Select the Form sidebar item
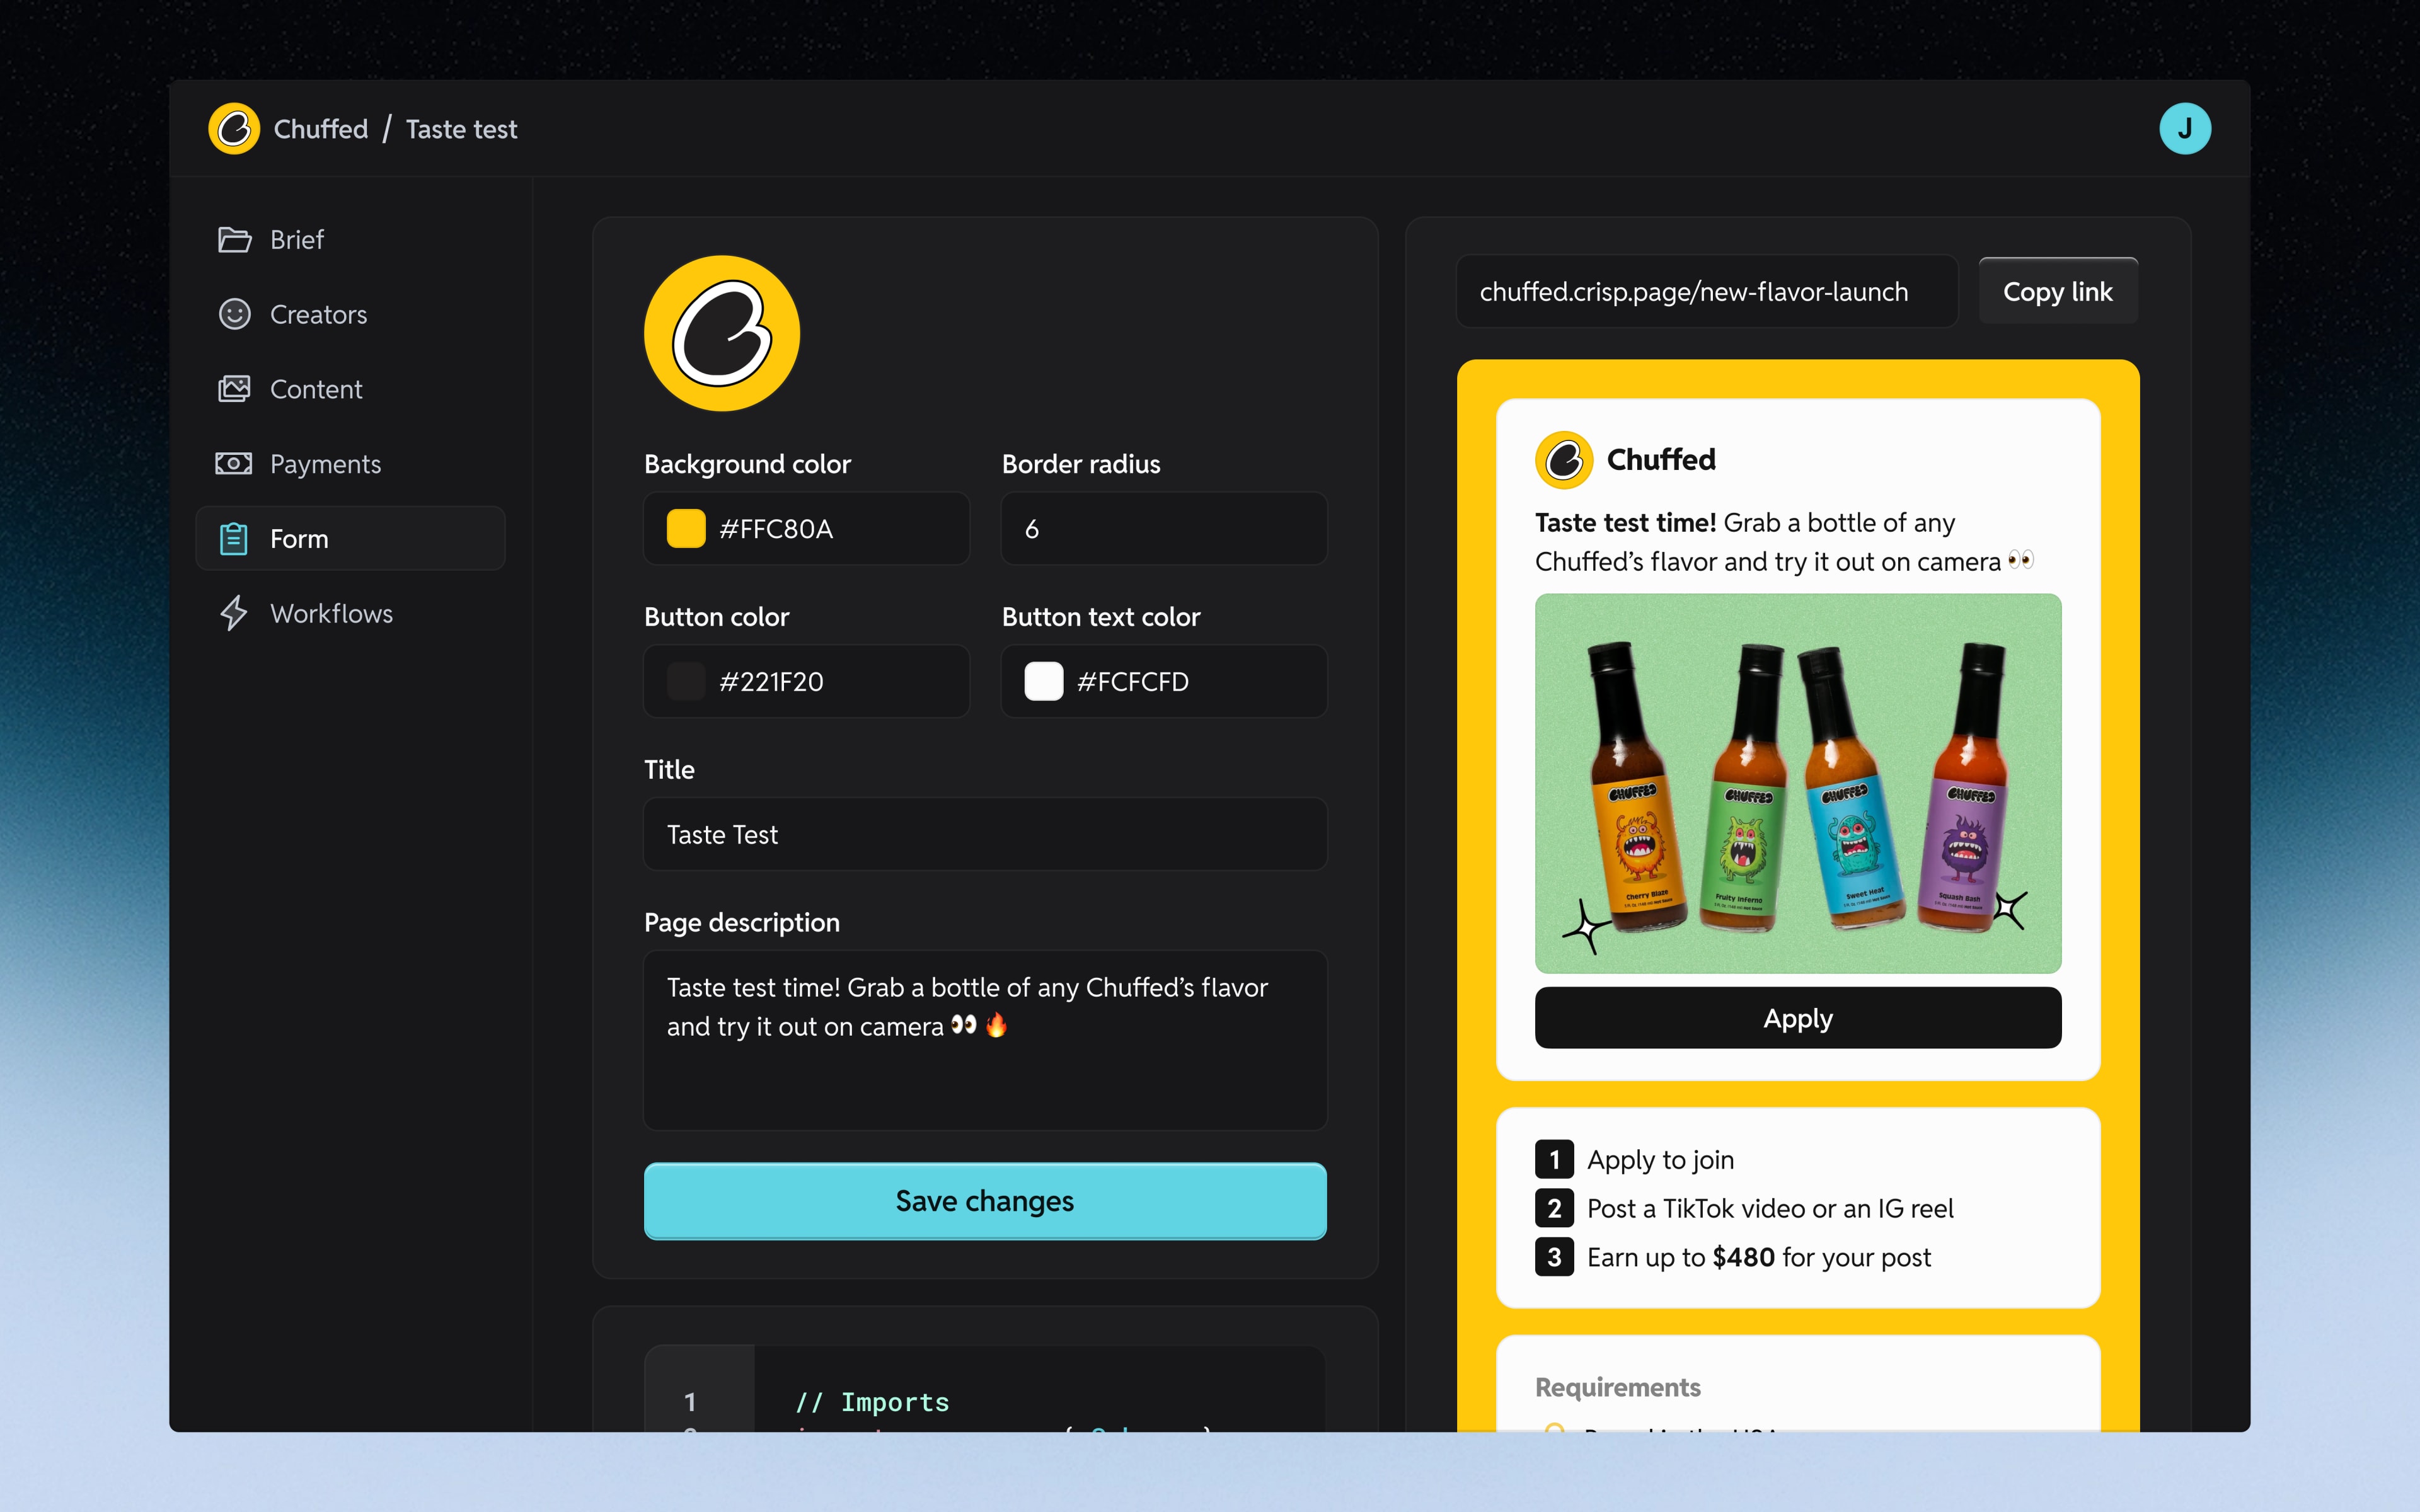 click(350, 539)
